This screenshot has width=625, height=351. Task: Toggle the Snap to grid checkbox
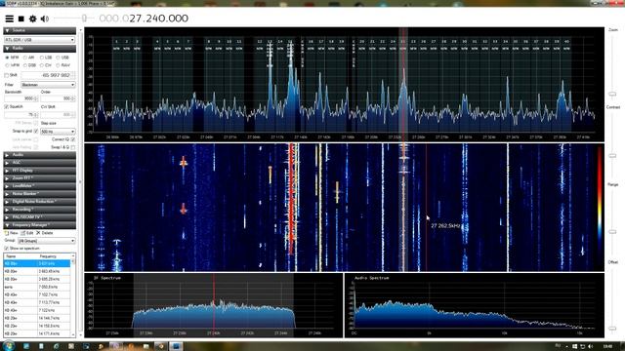[36, 132]
